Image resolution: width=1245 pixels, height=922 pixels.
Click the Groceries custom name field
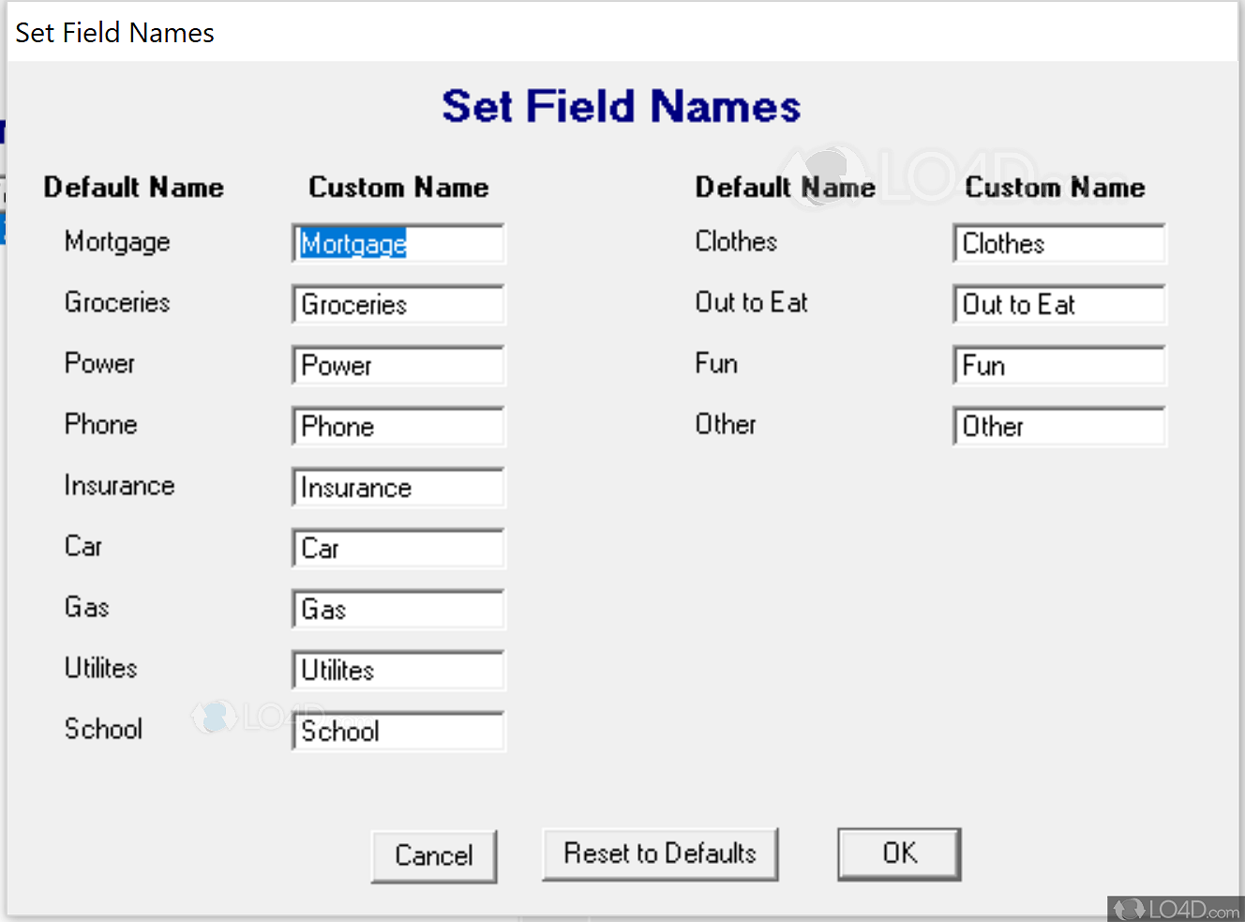398,305
